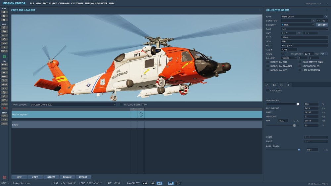Image resolution: width=331 pixels, height=186 pixels.
Task: Open the Country USA dropdown
Action: (298, 25)
